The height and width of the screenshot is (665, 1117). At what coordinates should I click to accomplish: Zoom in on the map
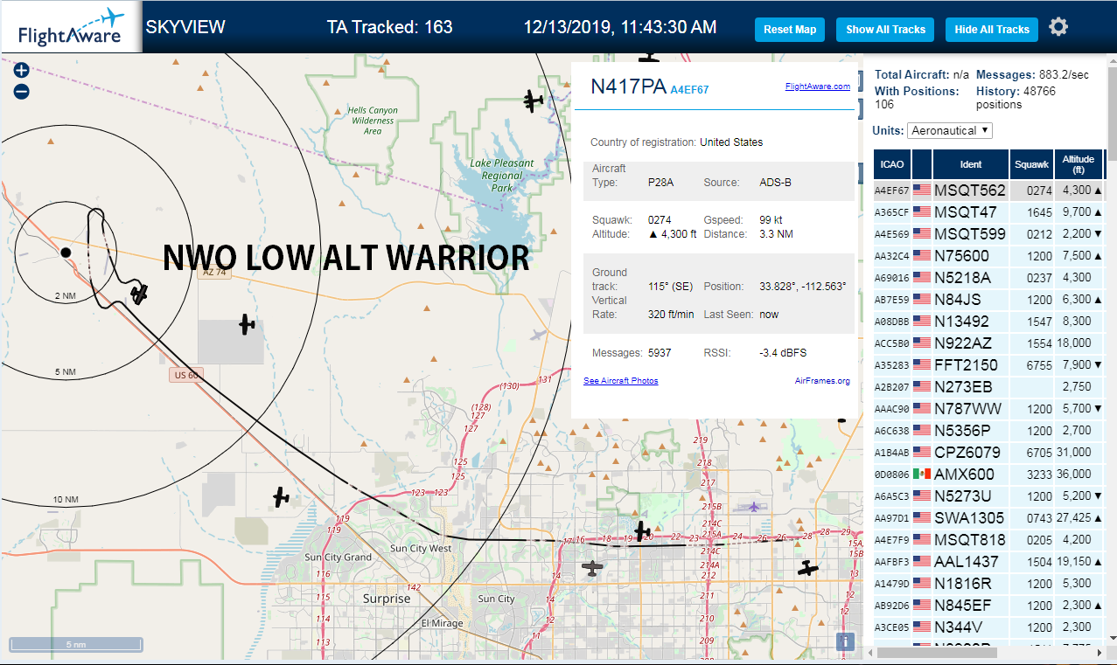(22, 71)
